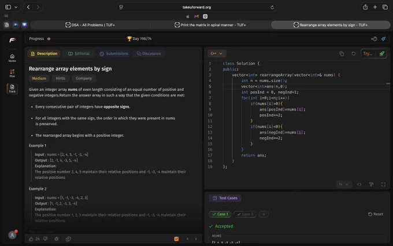Toggle Safari sidebar button

(8, 7)
